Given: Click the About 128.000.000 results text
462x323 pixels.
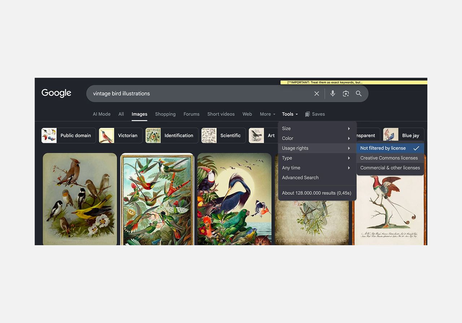Looking at the screenshot, I should pyautogui.click(x=317, y=193).
